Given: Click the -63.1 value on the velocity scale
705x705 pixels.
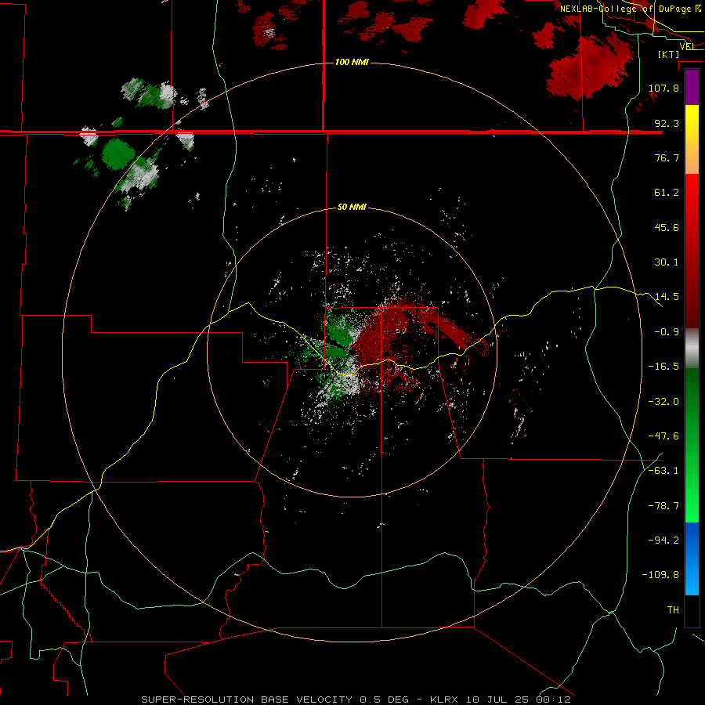Looking at the screenshot, I should pyautogui.click(x=663, y=471).
